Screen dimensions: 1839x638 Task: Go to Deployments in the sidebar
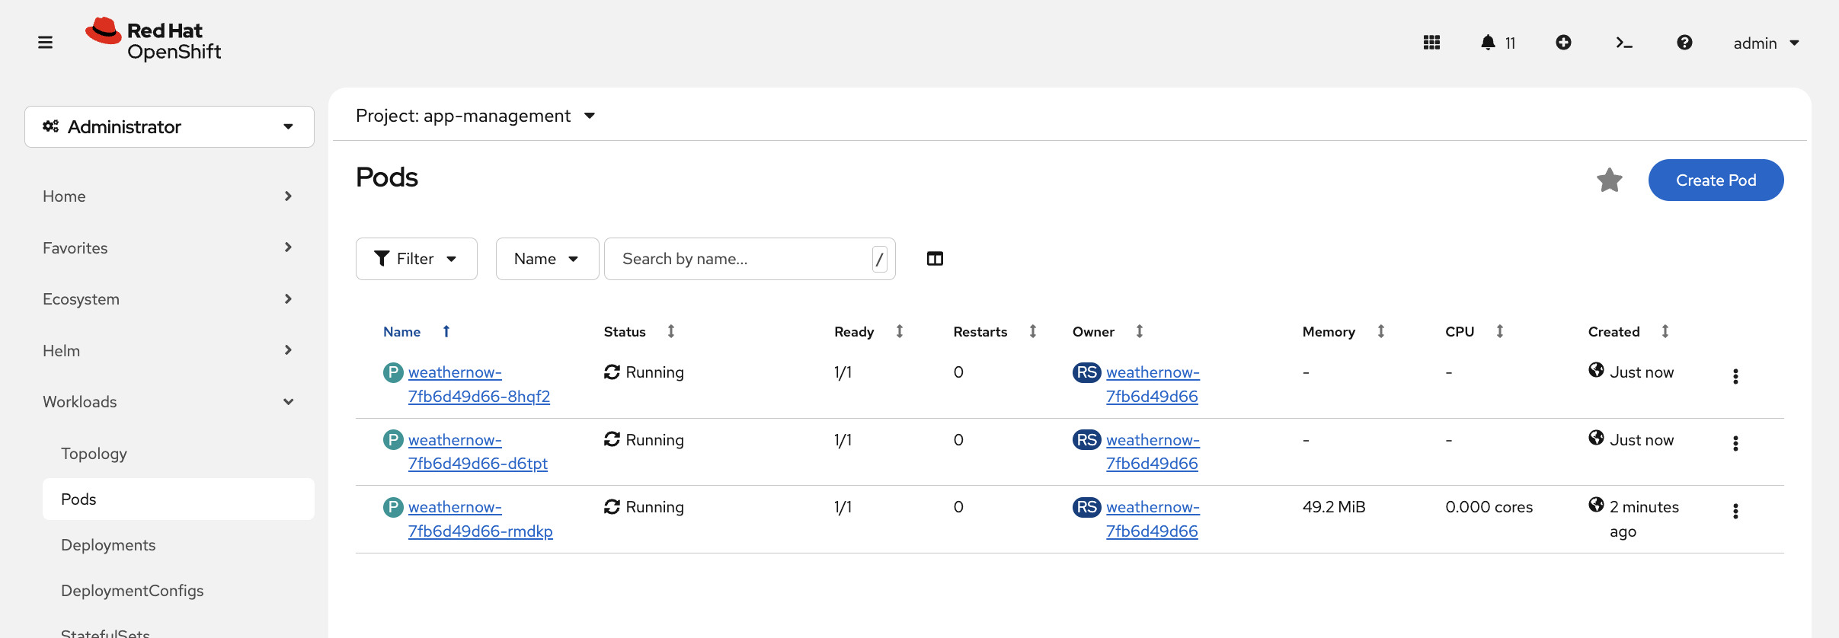[108, 545]
